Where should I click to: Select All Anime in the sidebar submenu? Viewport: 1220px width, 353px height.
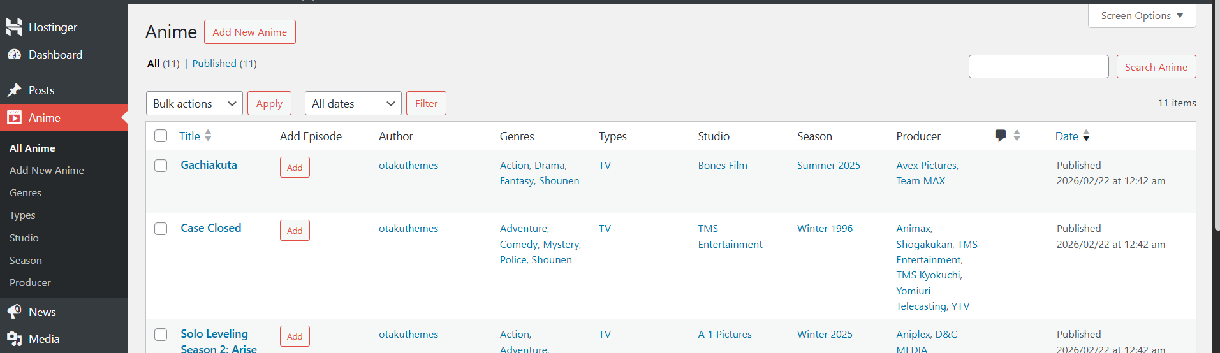(33, 148)
